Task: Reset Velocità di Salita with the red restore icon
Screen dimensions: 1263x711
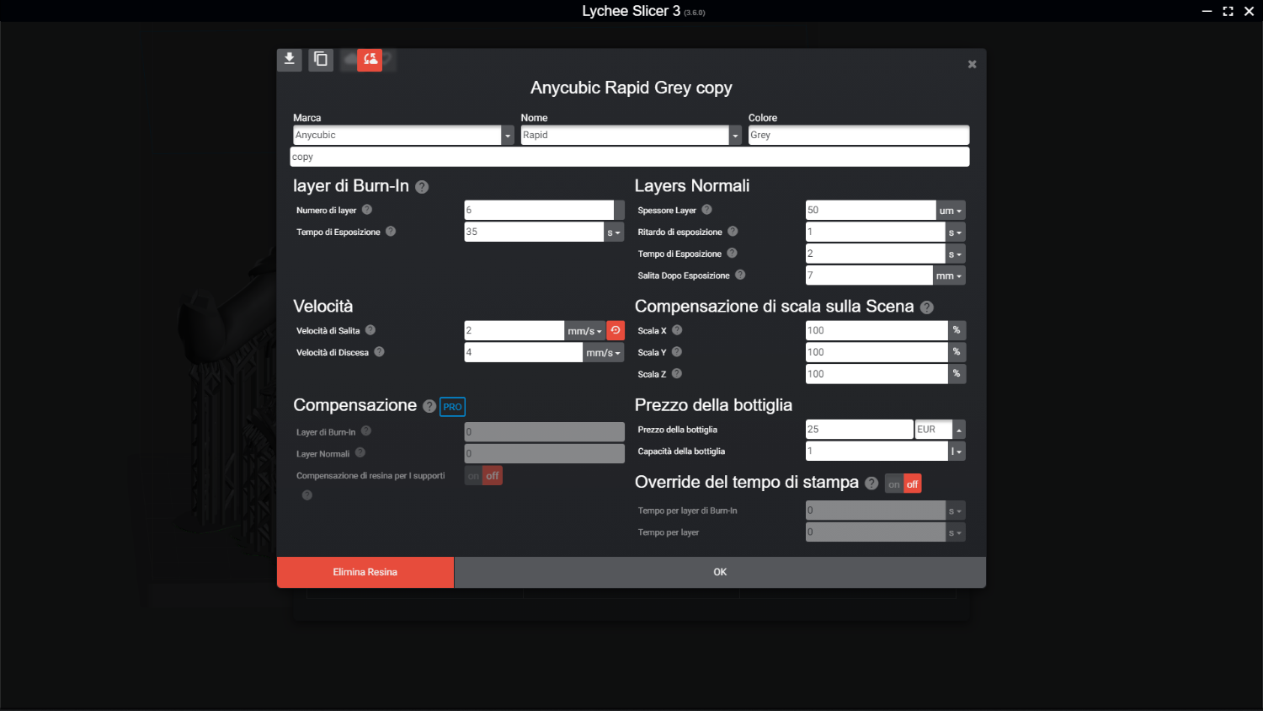Action: tap(616, 330)
